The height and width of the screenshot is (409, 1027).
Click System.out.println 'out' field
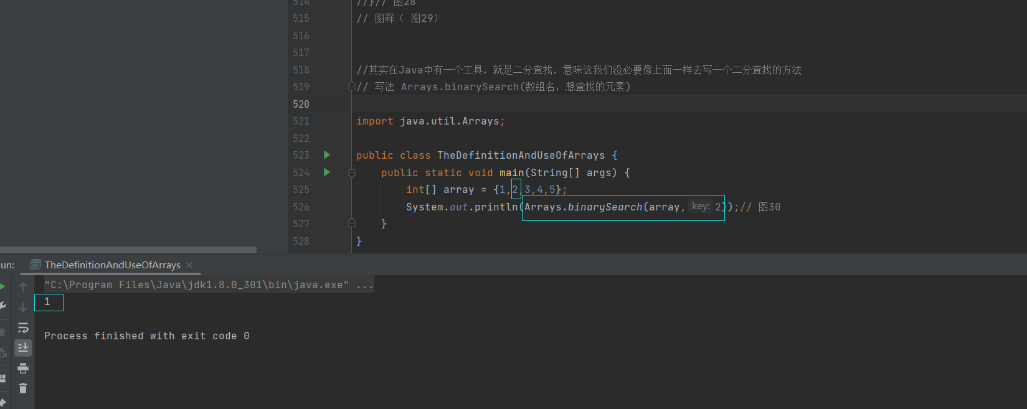459,207
